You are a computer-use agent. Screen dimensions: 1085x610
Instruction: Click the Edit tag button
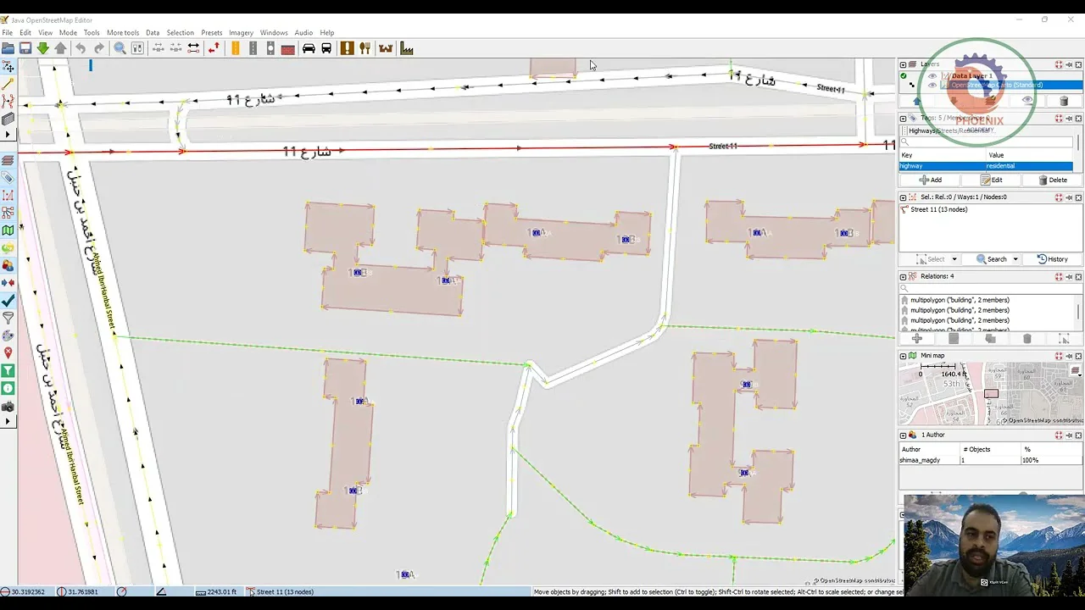point(991,180)
